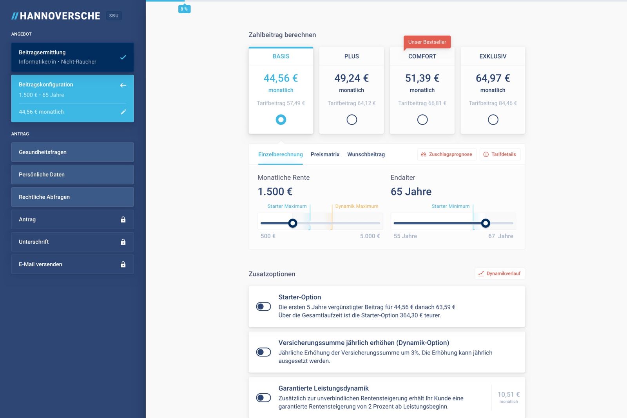Screen dimensions: 627x418
Task: Click the lock icon next to Unterschrift
Action: click(123, 242)
